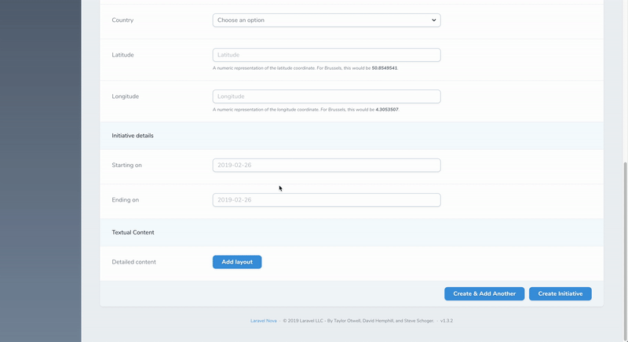The width and height of the screenshot is (628, 342).
Task: Focus the Longitude input field
Action: 326,96
